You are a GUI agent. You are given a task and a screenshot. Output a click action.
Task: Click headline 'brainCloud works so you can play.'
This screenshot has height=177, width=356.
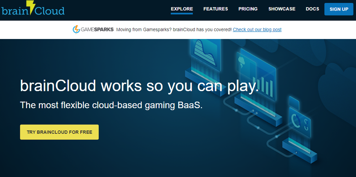[x=140, y=87]
